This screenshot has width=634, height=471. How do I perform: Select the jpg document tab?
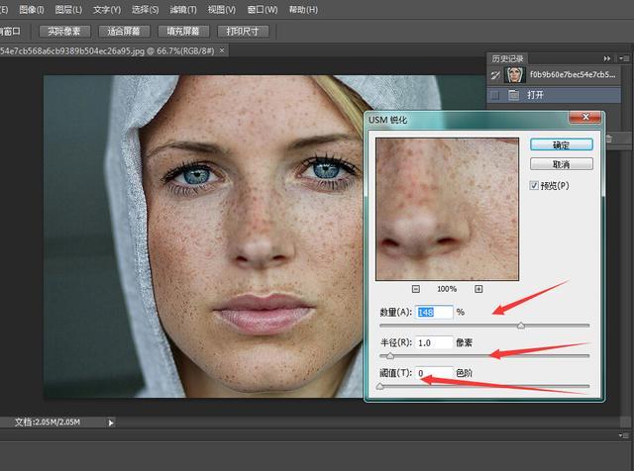click(x=107, y=50)
